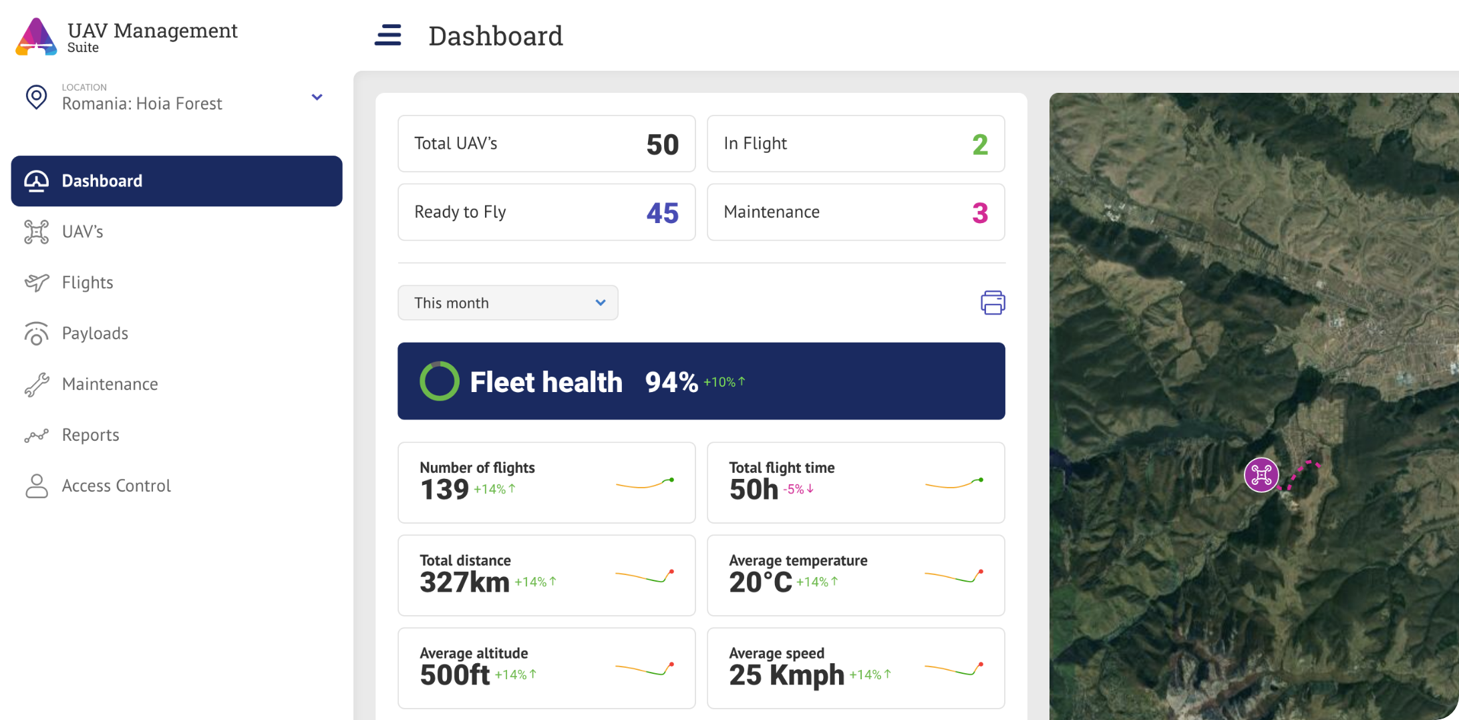Select the UAV's icon in the sidebar
This screenshot has width=1459, height=720.
(x=36, y=232)
